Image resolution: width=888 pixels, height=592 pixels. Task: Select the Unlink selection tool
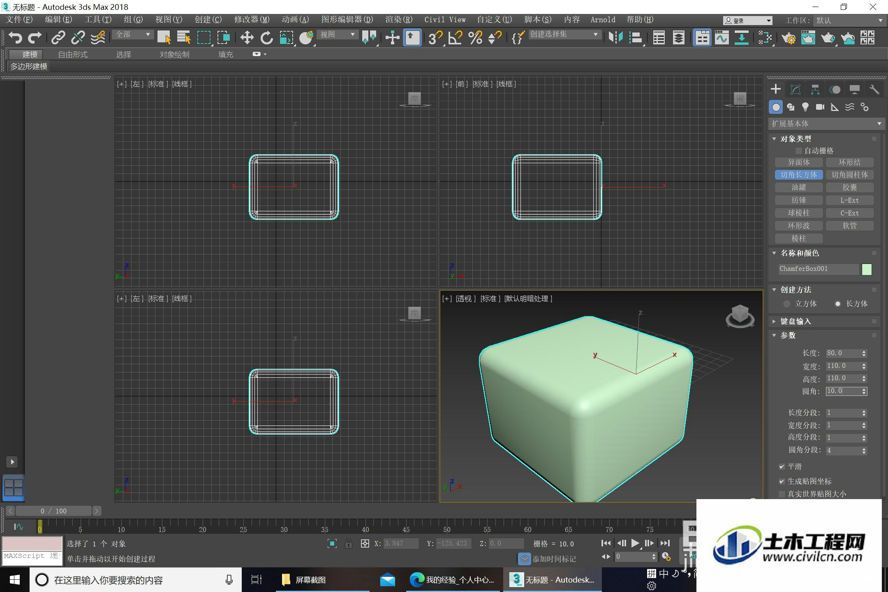tap(78, 38)
